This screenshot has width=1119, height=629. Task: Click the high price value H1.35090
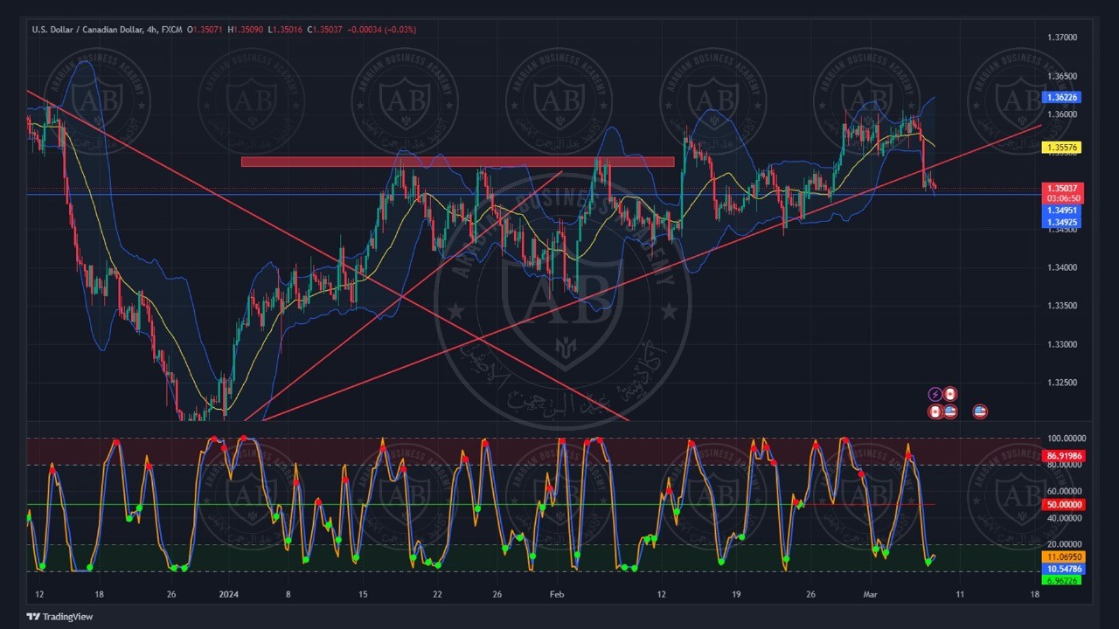pyautogui.click(x=247, y=30)
